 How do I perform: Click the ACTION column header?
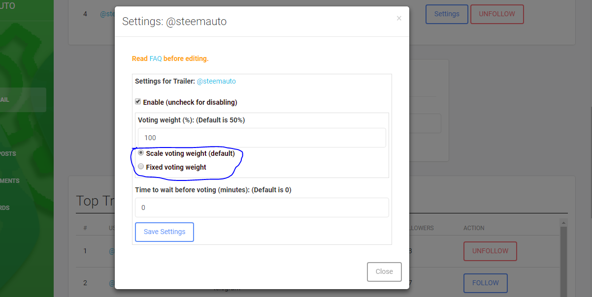pyautogui.click(x=474, y=228)
